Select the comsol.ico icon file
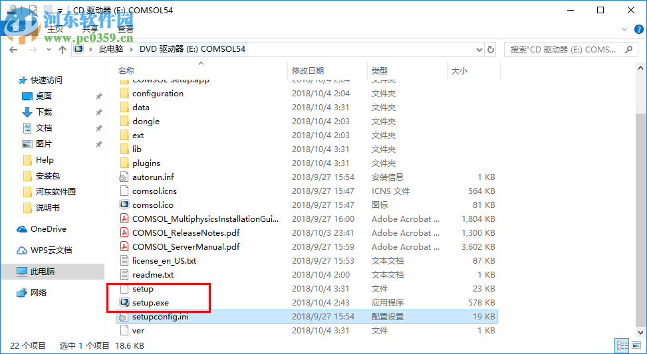 [124, 205]
